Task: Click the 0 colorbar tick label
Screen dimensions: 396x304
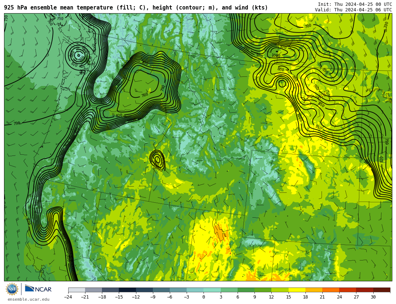Action: tap(204, 297)
